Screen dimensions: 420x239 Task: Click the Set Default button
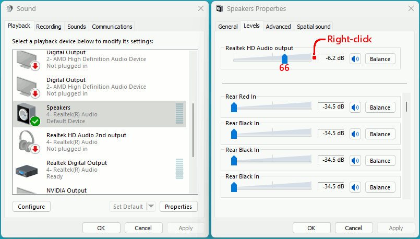[128, 207]
